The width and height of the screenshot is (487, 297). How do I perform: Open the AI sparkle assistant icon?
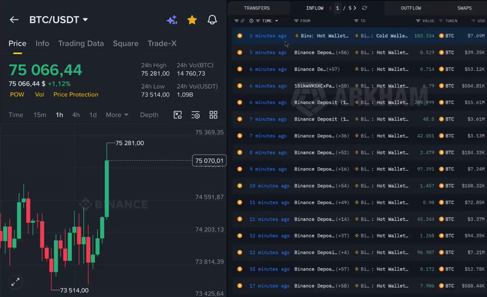point(172,20)
